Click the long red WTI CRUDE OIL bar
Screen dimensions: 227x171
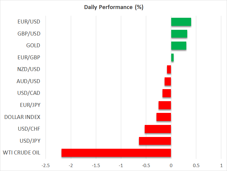click(116, 153)
